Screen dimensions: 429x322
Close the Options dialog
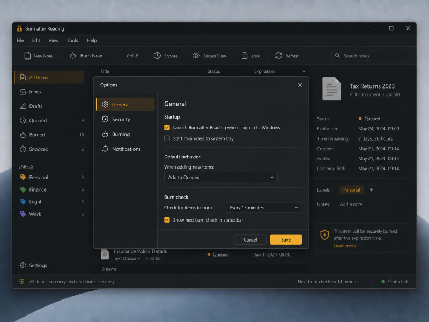pos(300,85)
